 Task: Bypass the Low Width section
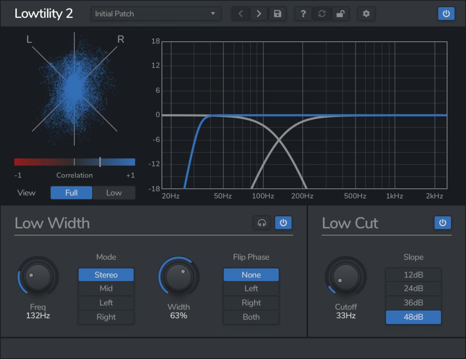coord(283,223)
